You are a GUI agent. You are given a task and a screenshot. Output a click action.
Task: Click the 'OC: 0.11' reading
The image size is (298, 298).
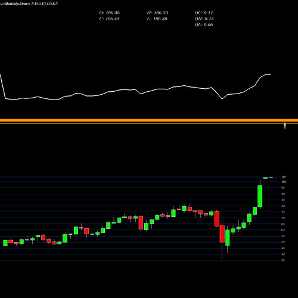coord(204,13)
